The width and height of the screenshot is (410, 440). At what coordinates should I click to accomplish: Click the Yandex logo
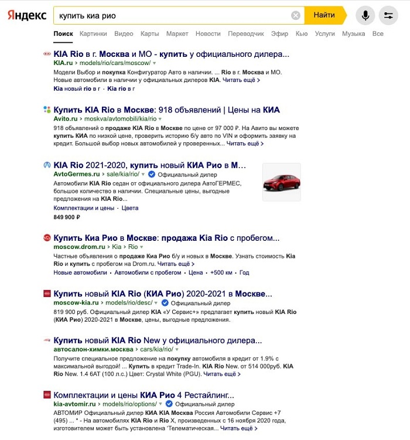point(27,15)
